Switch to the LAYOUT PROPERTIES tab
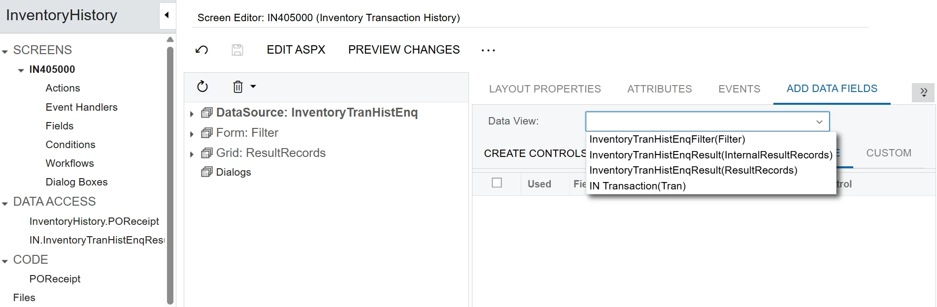 point(544,89)
